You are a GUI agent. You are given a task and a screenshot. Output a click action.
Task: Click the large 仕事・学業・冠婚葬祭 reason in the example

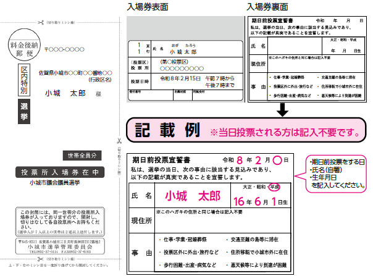click(x=185, y=240)
